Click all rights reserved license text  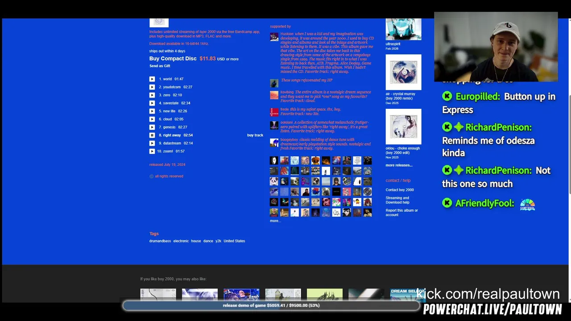pos(169,176)
